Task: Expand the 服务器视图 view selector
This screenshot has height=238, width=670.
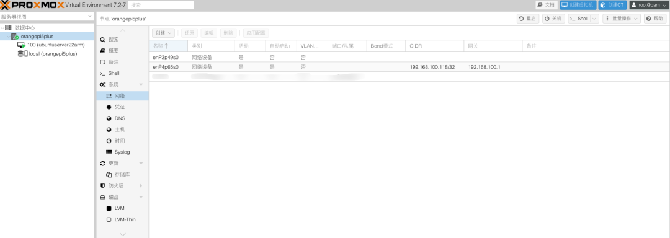Action: [x=47, y=17]
